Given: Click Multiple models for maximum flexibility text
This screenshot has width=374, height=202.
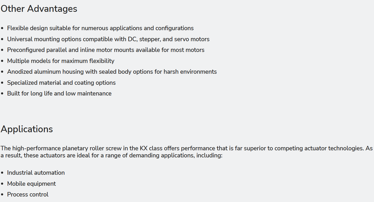Looking at the screenshot, I should point(61,61).
